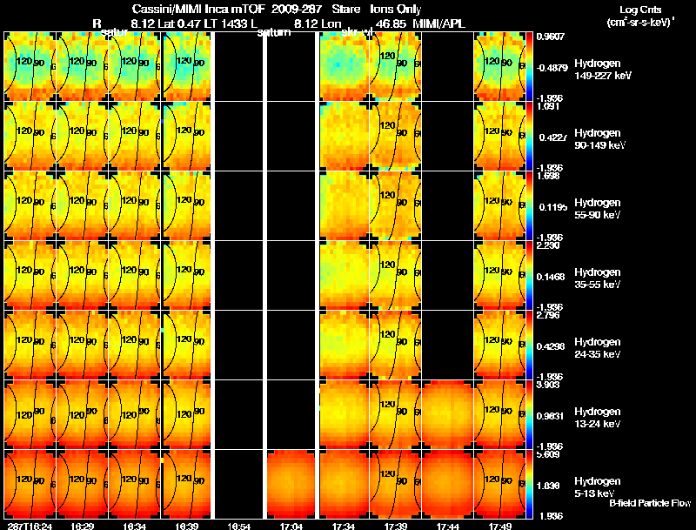
Task: Click the 'Hydrogen 35-55 keV' row label
Action: pyautogui.click(x=598, y=278)
